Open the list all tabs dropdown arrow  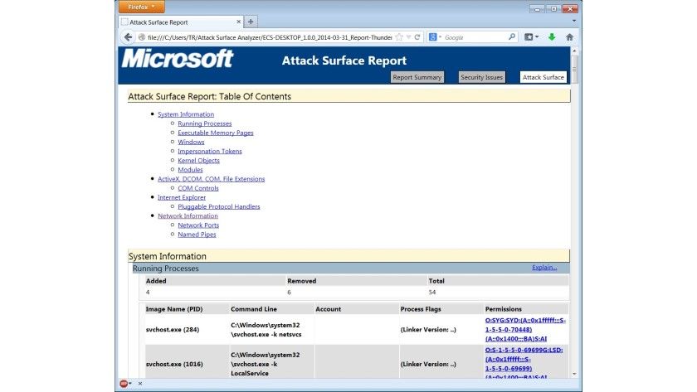coord(574,22)
